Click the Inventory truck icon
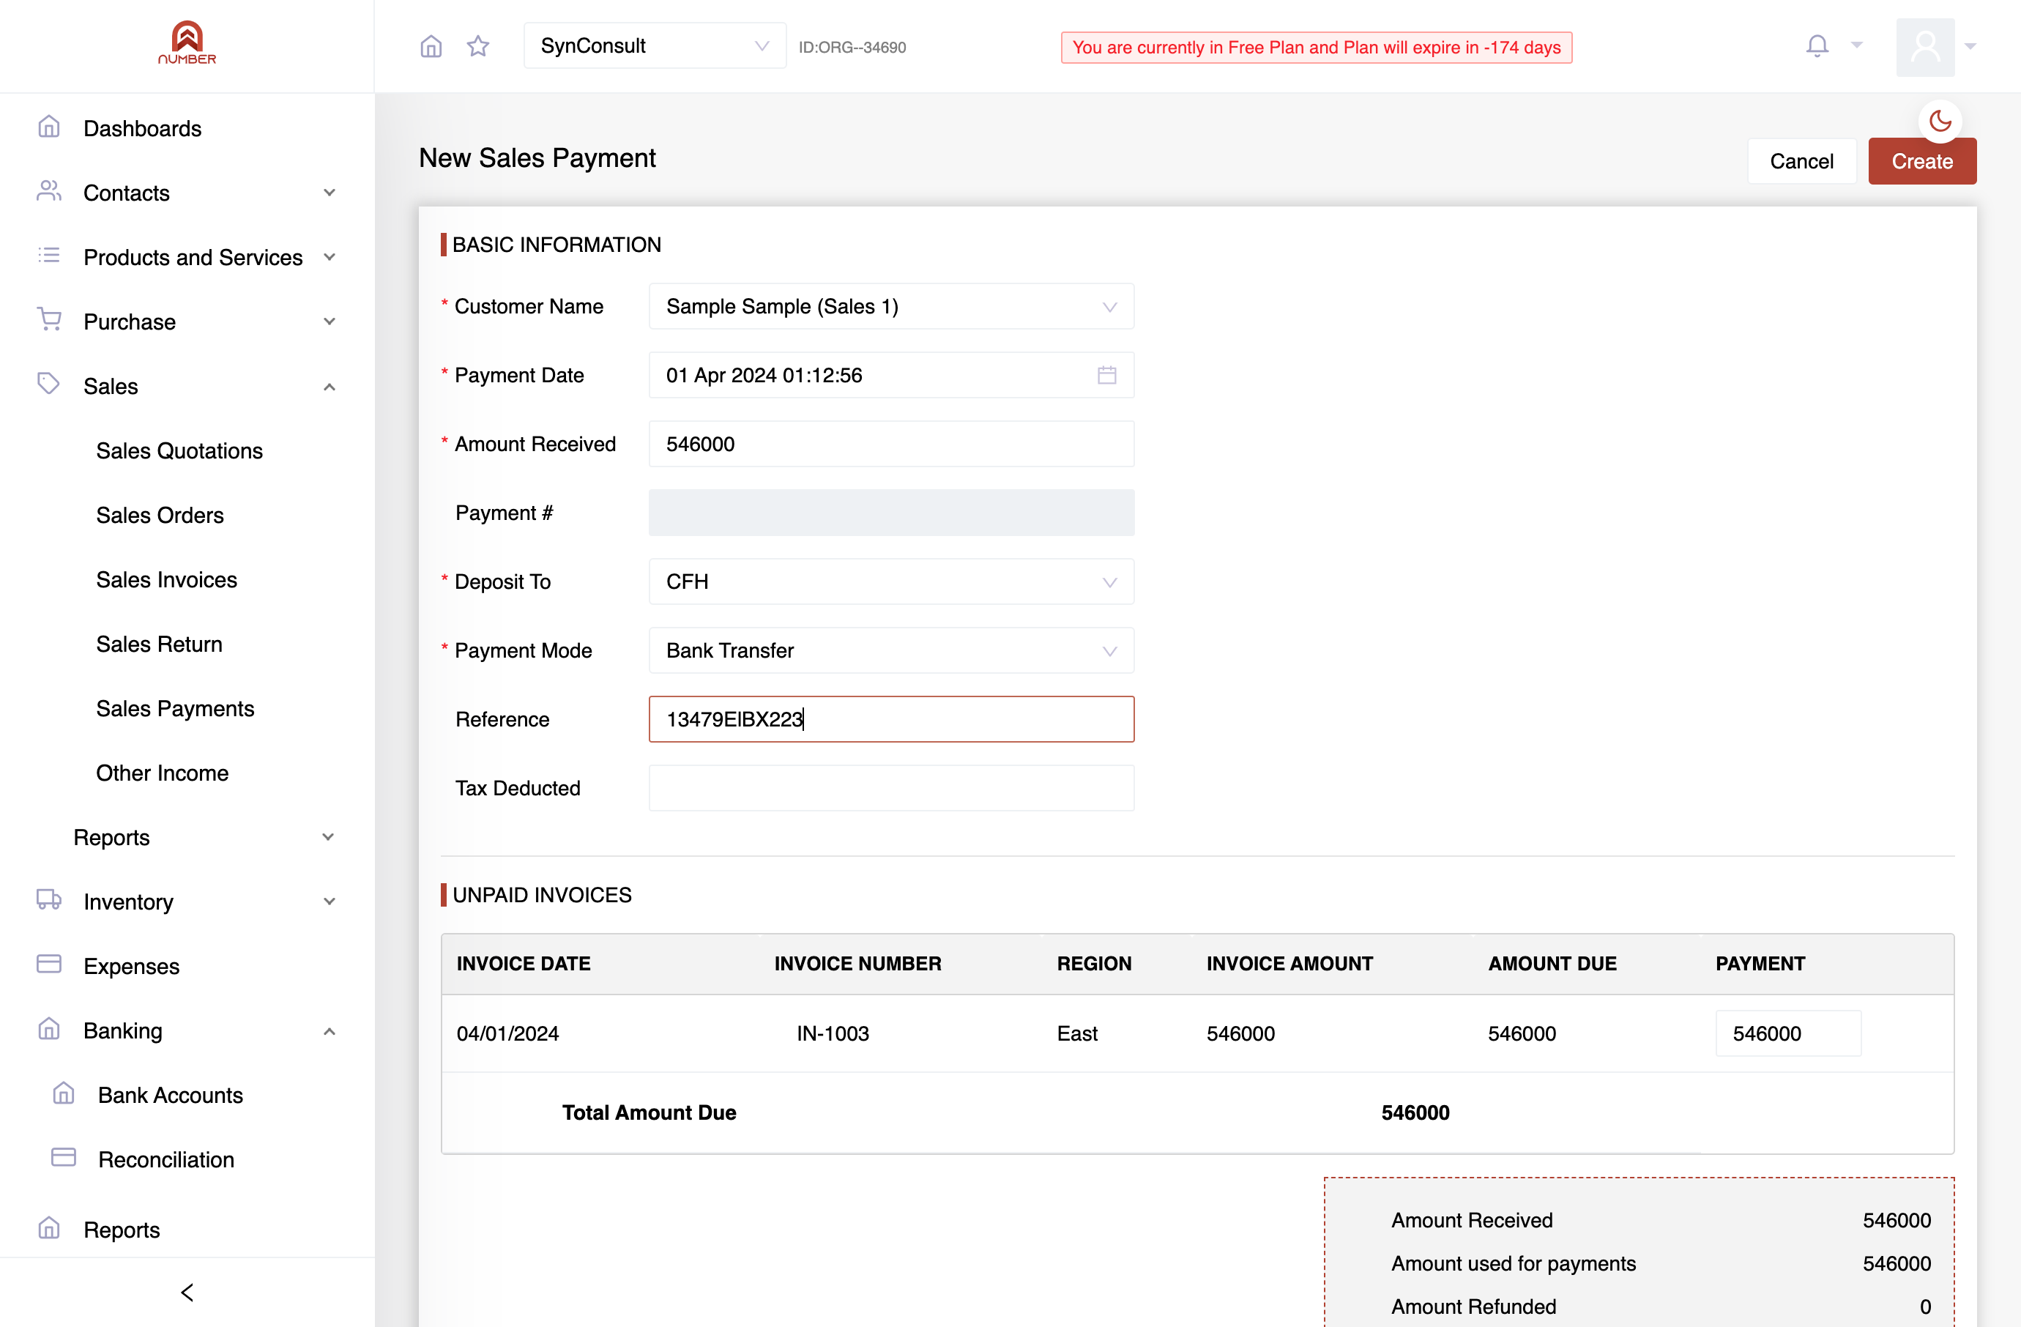 (49, 900)
